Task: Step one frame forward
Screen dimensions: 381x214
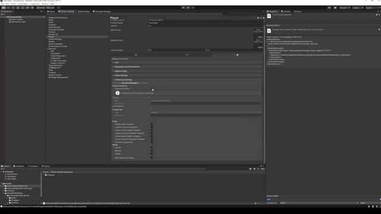Action: click(x=193, y=8)
